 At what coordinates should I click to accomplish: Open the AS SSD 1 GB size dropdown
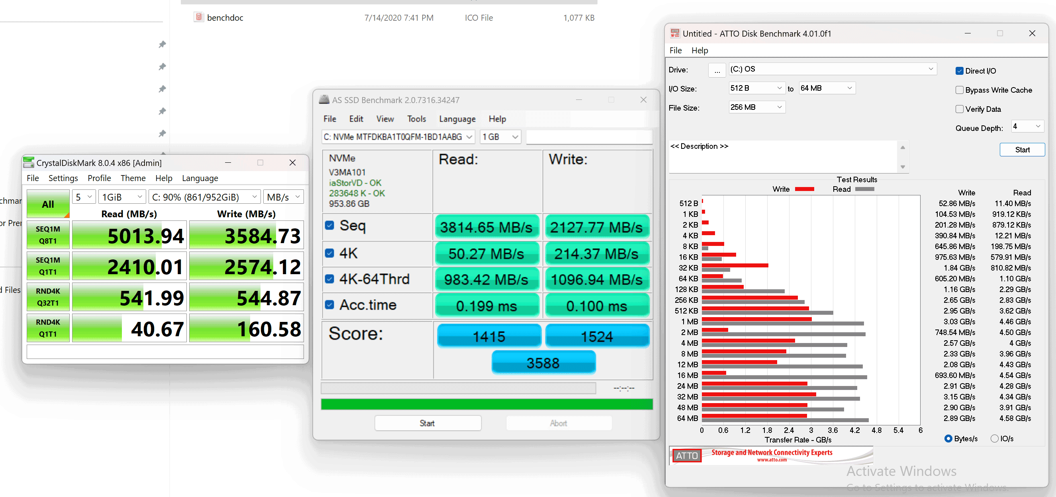pos(500,137)
